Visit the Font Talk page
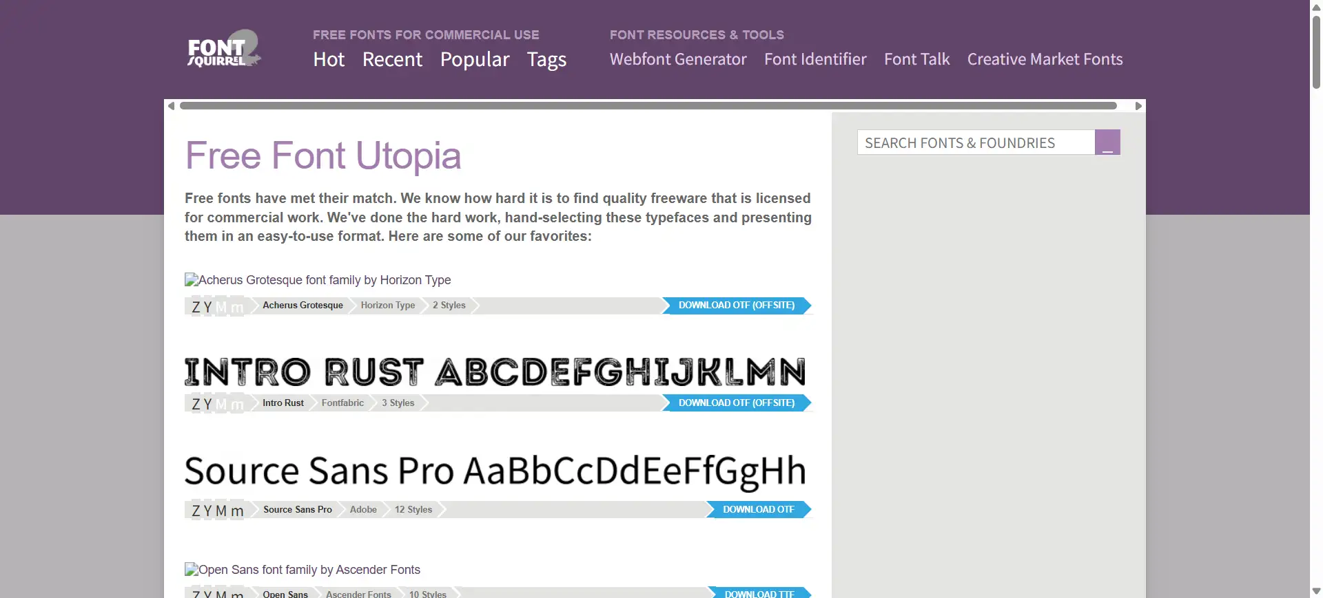Screen dimensions: 1323x598 [x=916, y=59]
